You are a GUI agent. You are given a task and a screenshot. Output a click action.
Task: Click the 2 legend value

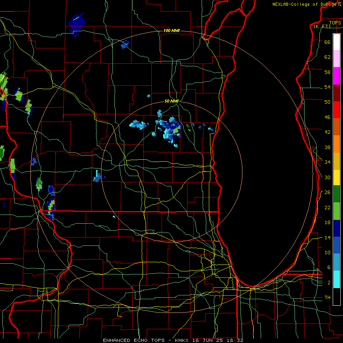[x=329, y=283]
